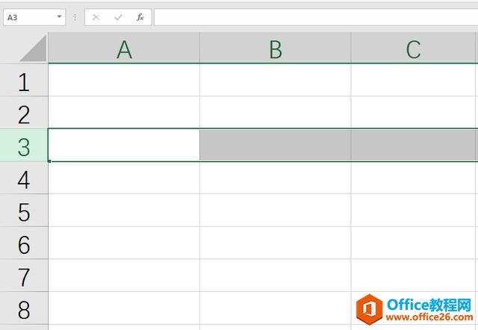
Task: Select the column B header
Action: coord(275,49)
